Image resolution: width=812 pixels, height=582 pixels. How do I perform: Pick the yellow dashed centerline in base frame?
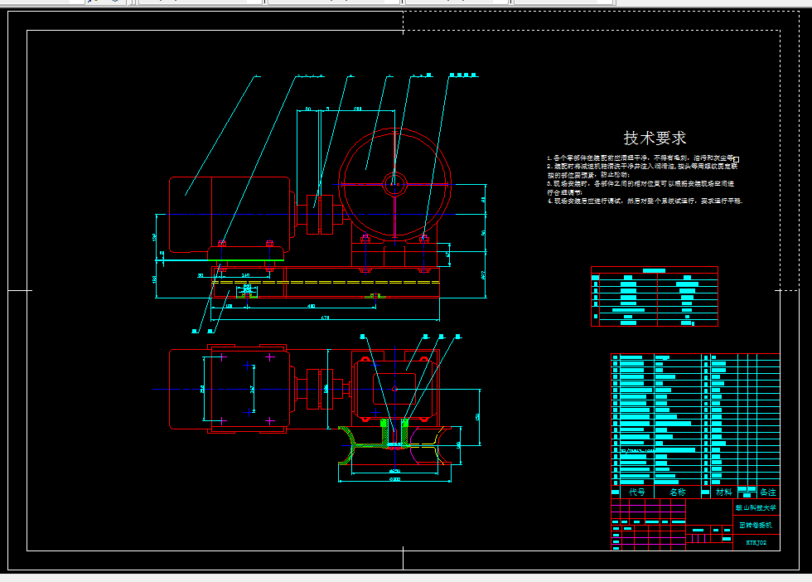tap(326, 283)
